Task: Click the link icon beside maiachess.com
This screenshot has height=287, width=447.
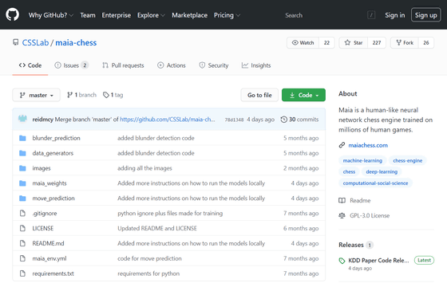Action: 342,145
